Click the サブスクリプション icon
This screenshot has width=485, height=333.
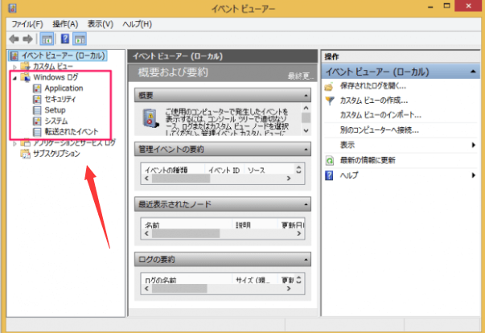point(26,154)
